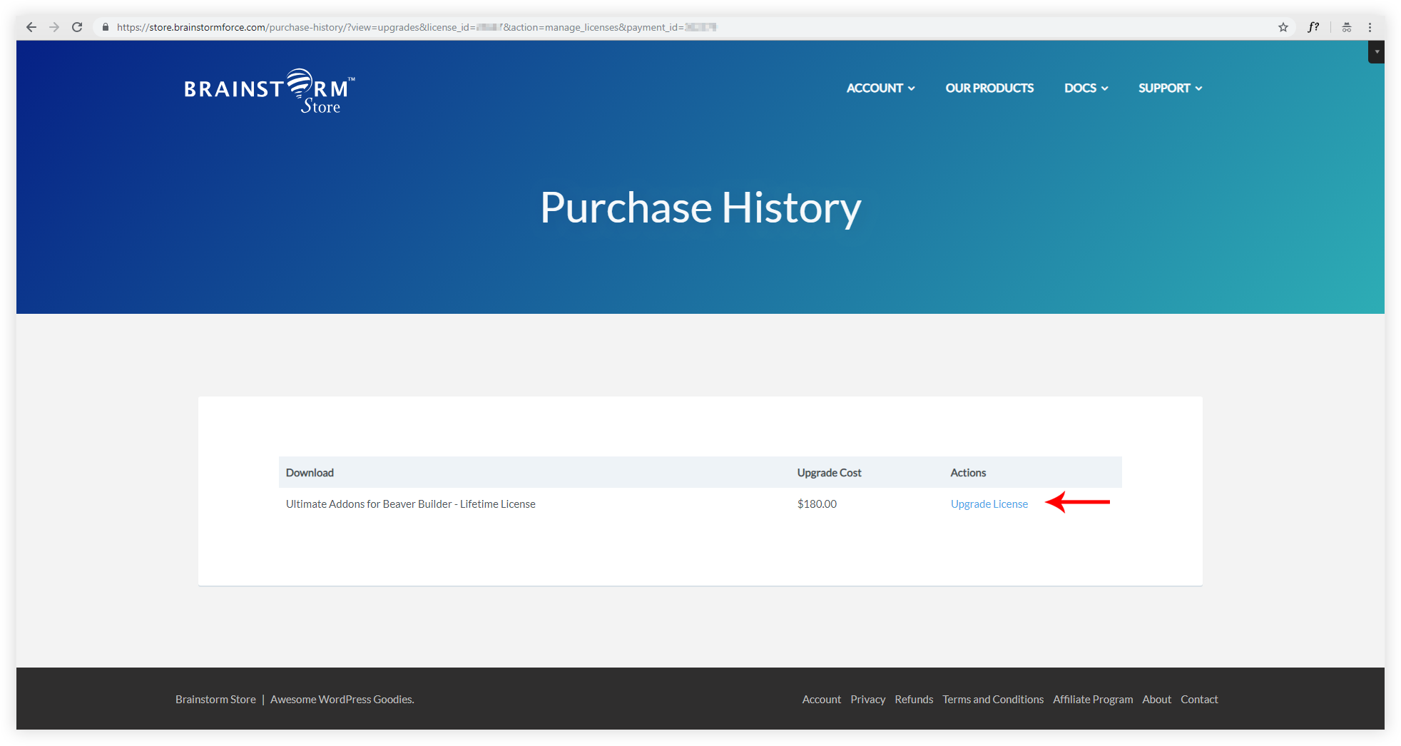The width and height of the screenshot is (1401, 746).
Task: Click the incognito icon in the toolbar
Action: [x=1347, y=27]
